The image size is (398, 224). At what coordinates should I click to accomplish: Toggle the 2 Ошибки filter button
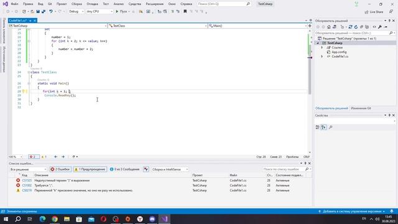tap(60, 169)
